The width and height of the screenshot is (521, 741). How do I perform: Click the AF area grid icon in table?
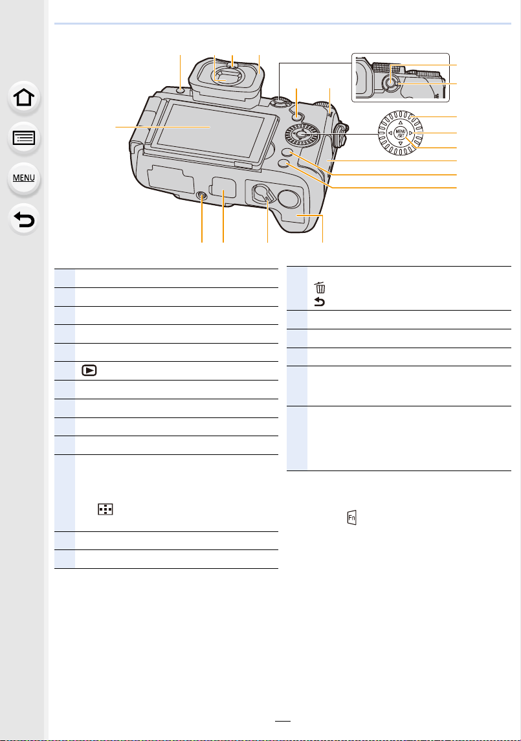tap(105, 509)
